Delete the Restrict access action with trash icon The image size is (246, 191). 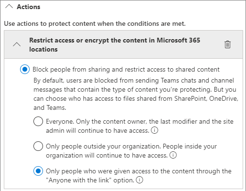[x=227, y=44]
